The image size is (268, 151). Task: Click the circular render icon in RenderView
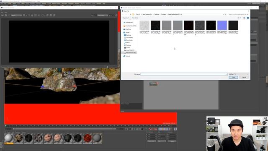[x=5, y=16]
